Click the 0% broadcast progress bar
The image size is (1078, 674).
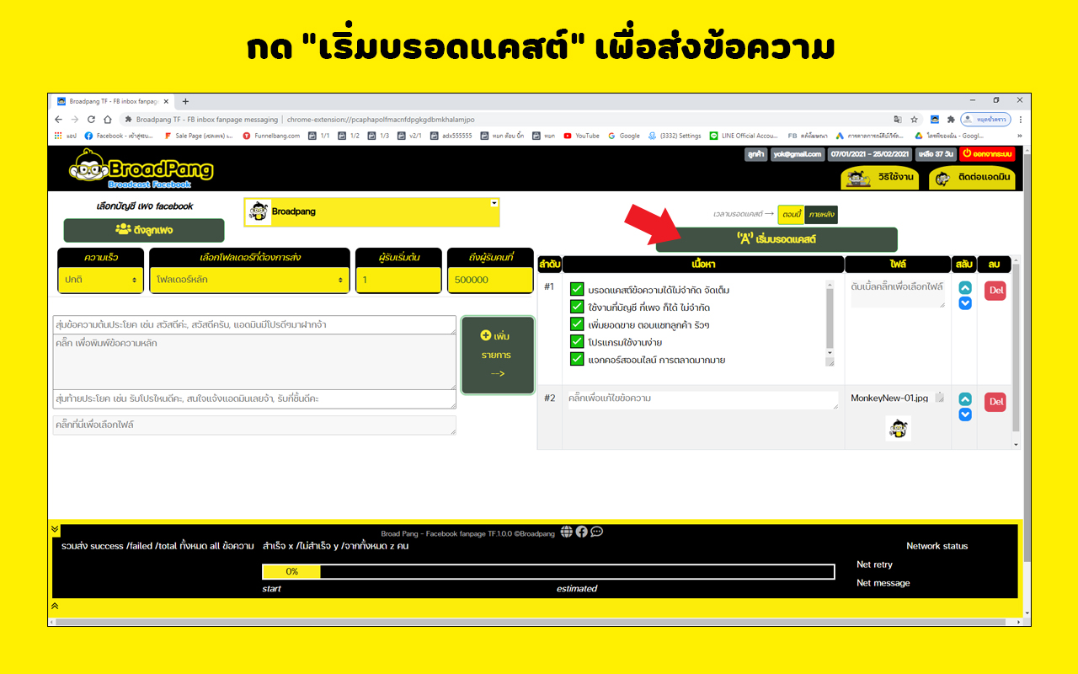tap(548, 572)
